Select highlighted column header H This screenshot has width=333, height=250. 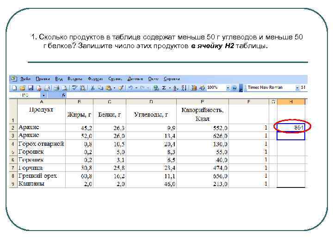291,102
